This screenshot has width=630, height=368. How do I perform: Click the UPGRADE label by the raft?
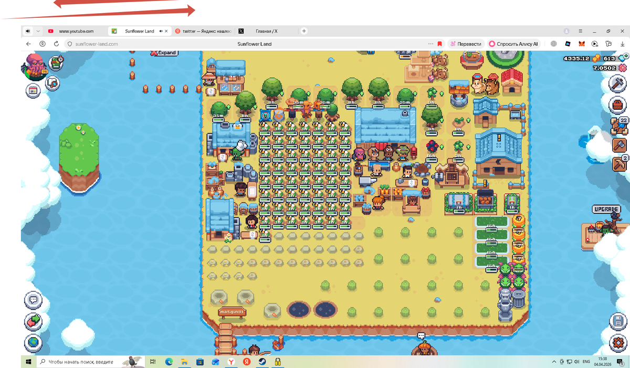(x=606, y=209)
